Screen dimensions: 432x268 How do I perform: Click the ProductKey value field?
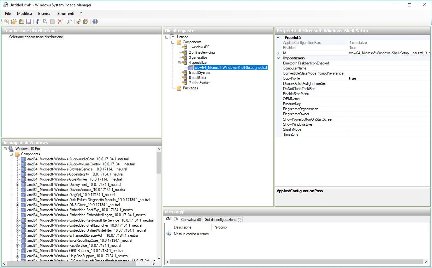[389, 104]
